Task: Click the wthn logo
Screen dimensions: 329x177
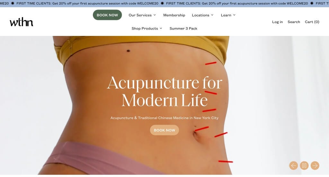Action: click(22, 22)
